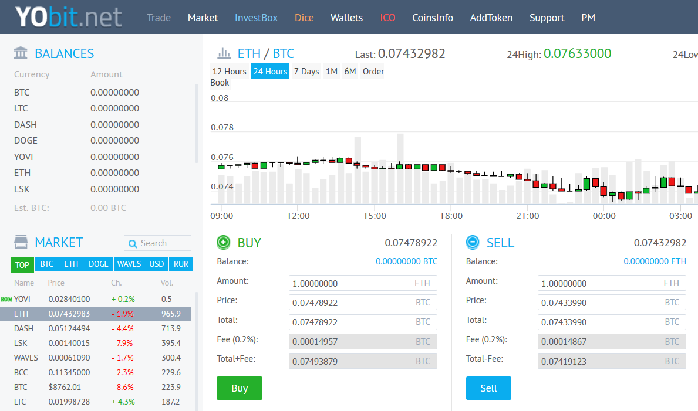Switch chart to 12 Hours
The height and width of the screenshot is (411, 698).
coord(230,71)
